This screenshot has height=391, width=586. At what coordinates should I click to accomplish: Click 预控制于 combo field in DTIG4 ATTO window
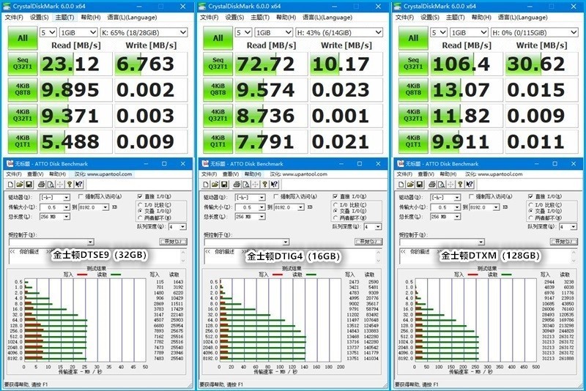pos(247,242)
